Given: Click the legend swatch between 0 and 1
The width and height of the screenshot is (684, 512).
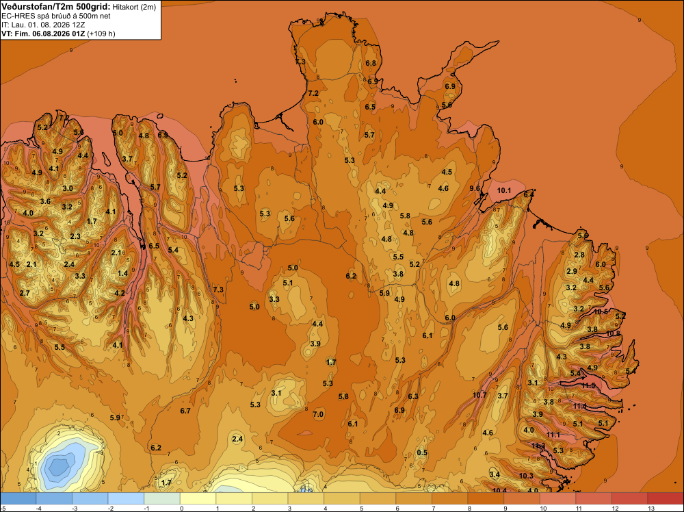Looking at the screenshot, I should [x=198, y=498].
